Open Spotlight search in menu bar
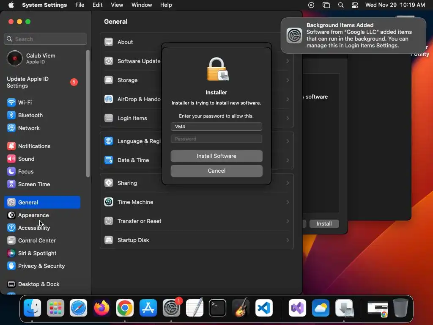433x325 pixels. (x=341, y=5)
